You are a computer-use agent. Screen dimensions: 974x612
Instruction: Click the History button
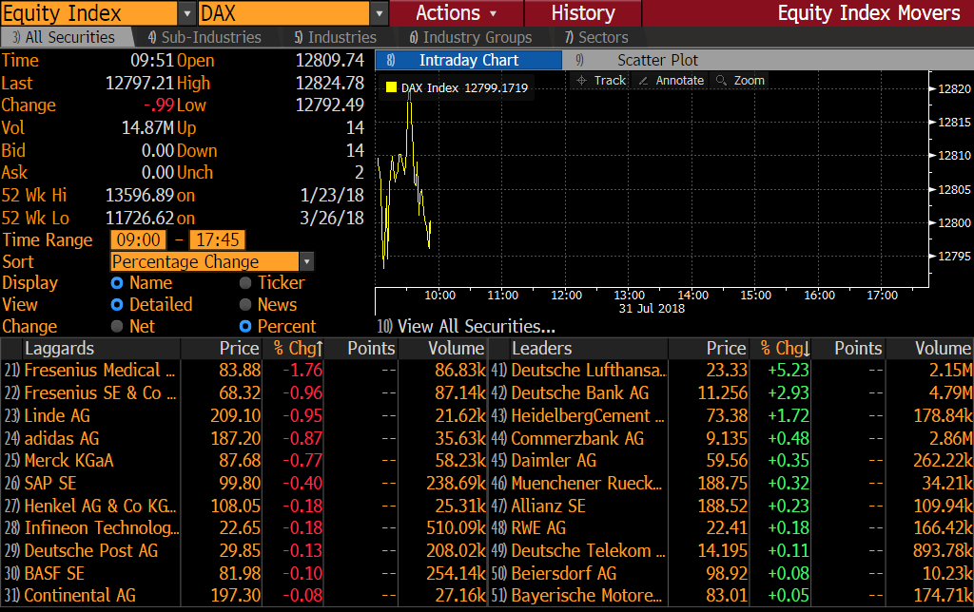[x=582, y=13]
